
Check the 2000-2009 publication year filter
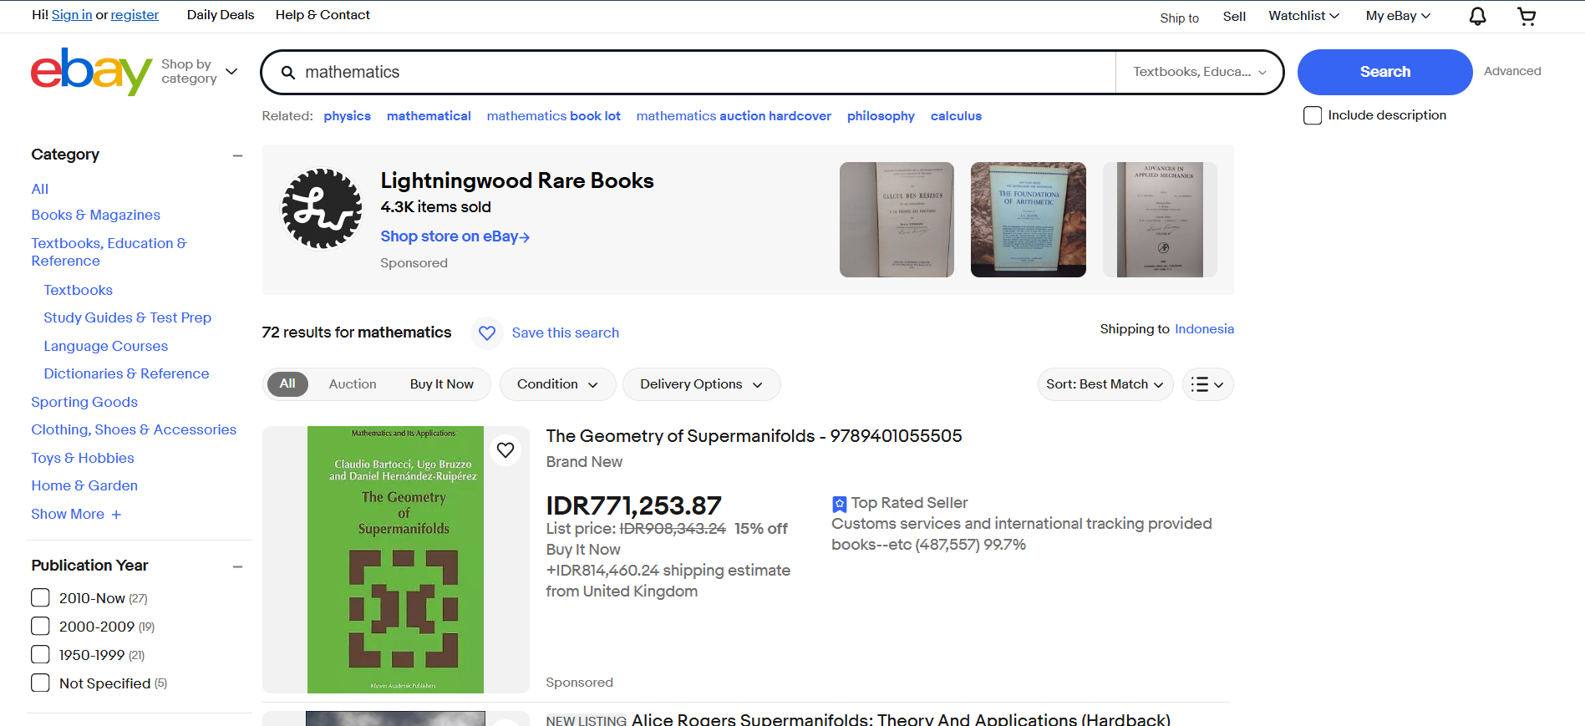40,627
